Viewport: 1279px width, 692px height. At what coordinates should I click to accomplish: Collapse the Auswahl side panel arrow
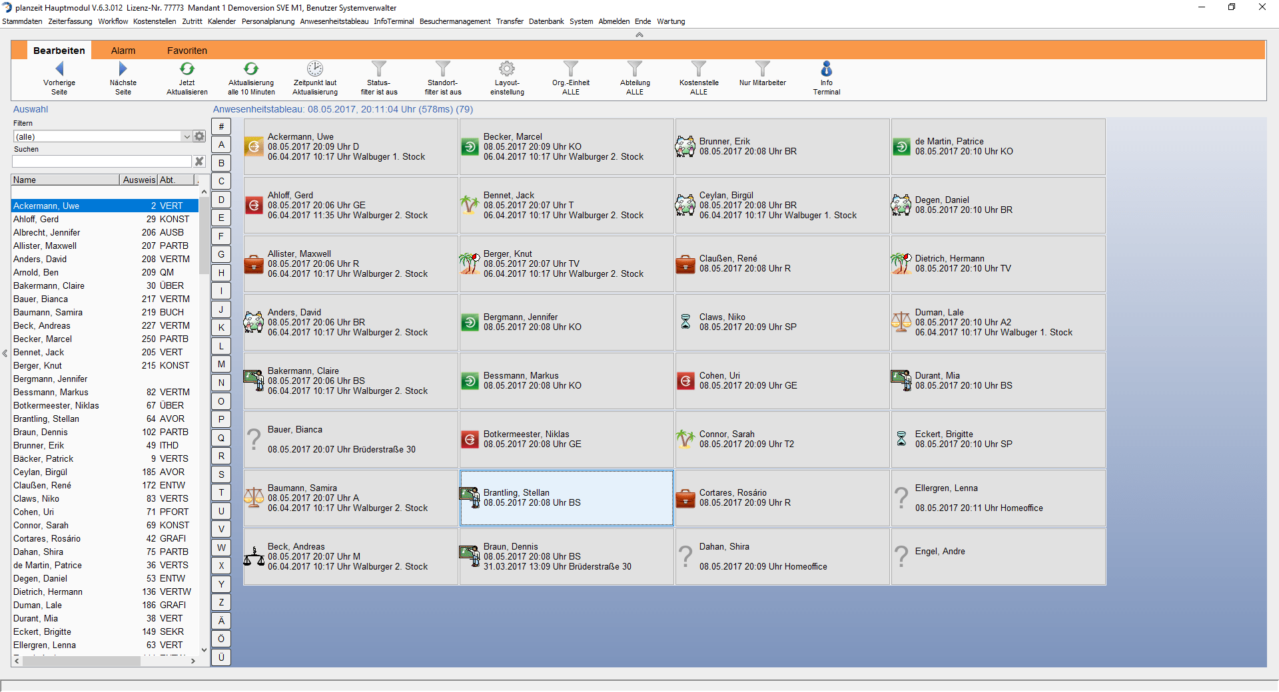tap(5, 353)
